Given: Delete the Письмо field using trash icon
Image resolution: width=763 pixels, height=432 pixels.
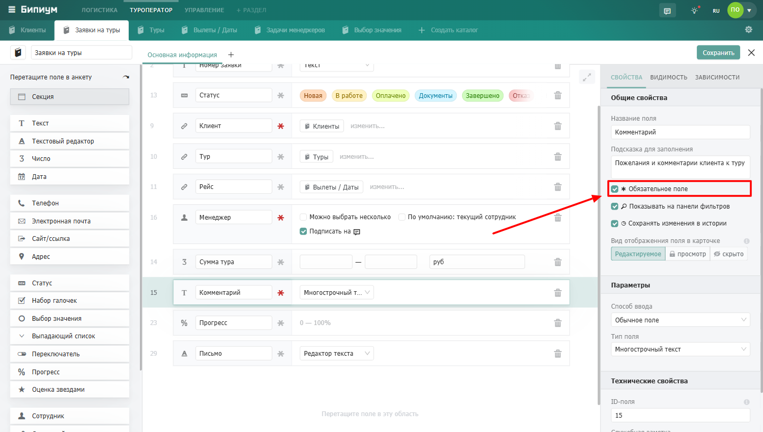Looking at the screenshot, I should point(557,354).
